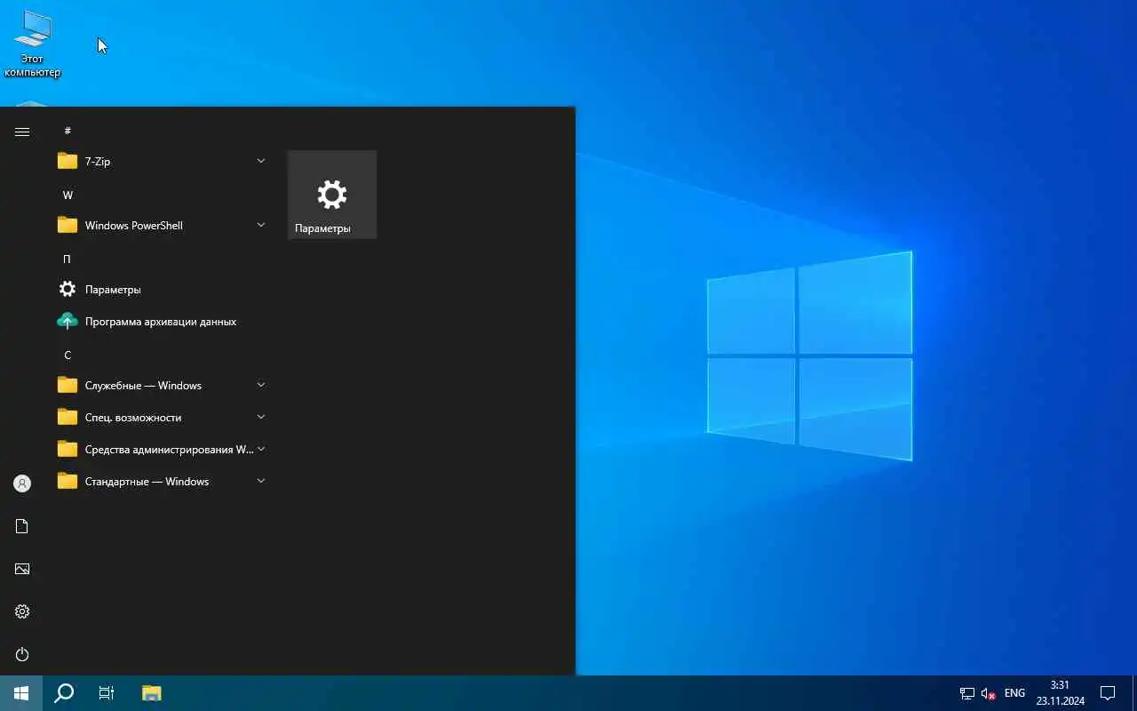Screen dimensions: 1137x711
Task: Launch File Explorer from the taskbar
Action: 152,693
